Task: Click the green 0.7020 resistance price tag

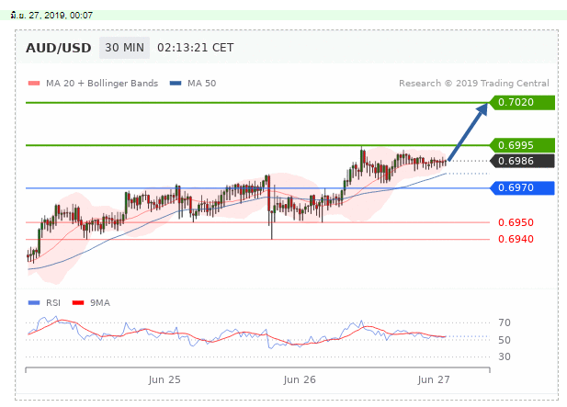Action: (x=522, y=103)
